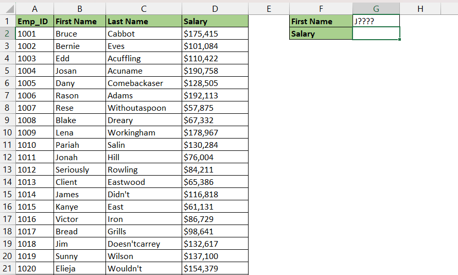Select the Salary label in F2
This screenshot has width=458, height=275.
point(321,33)
